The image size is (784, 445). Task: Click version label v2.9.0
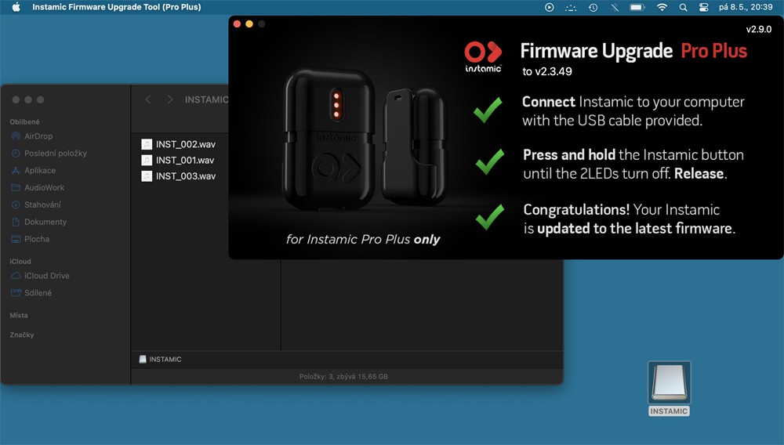point(758,29)
